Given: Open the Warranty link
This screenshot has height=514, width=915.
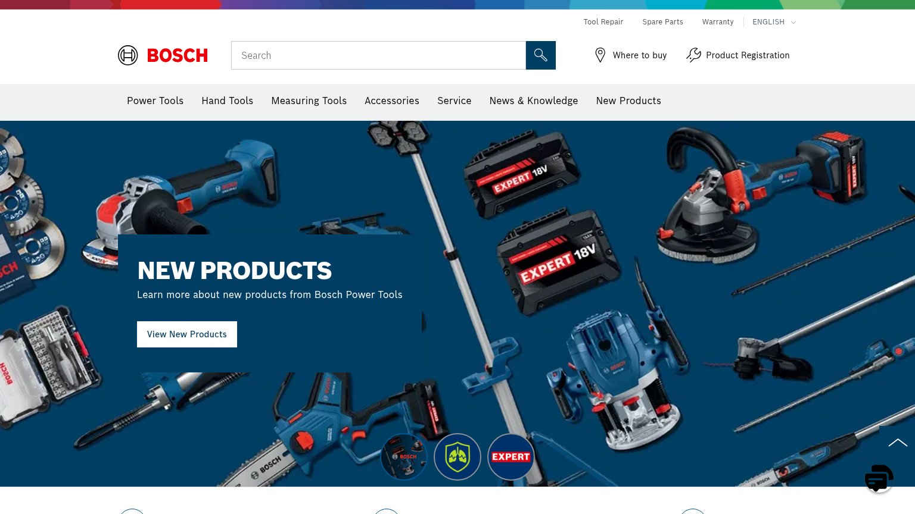Looking at the screenshot, I should tap(718, 22).
